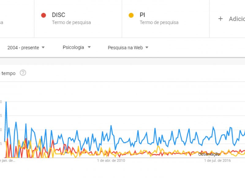The width and height of the screenshot is (245, 183).
Task: Click the tempo chart section title
Action: tap(8, 73)
